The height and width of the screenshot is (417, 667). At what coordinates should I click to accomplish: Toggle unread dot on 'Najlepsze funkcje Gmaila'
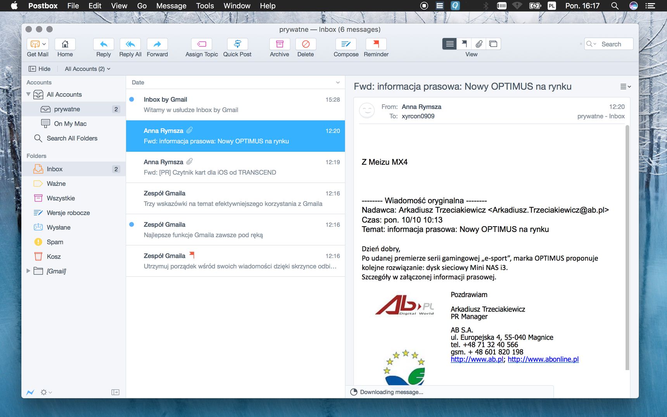(132, 224)
